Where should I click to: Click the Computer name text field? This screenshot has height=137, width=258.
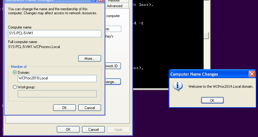55,33
